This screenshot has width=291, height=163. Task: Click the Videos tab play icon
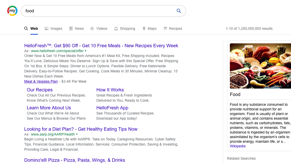point(92,28)
